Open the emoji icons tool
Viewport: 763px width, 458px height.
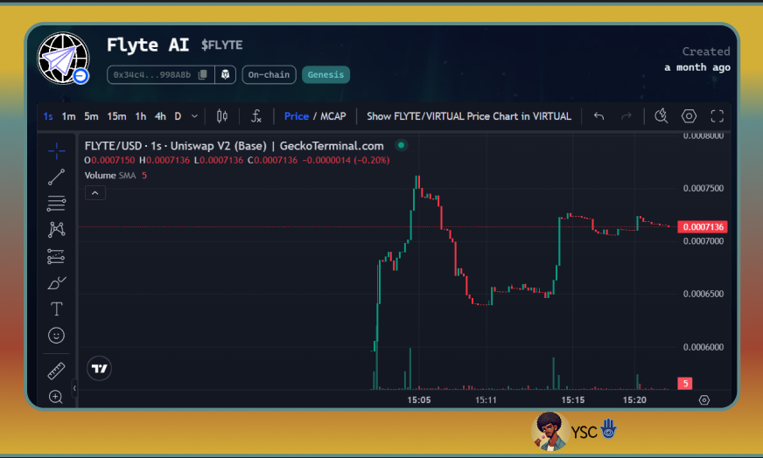57,336
